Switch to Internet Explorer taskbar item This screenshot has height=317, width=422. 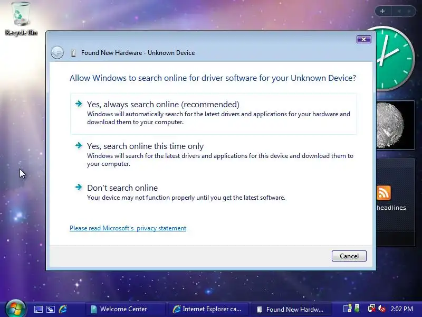coord(207,309)
